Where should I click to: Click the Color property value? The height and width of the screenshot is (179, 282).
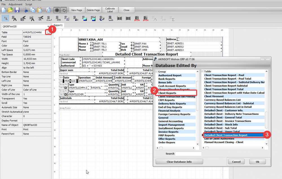click(x=37, y=46)
